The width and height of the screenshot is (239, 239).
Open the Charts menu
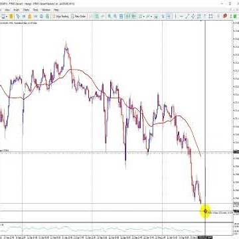pos(26,10)
